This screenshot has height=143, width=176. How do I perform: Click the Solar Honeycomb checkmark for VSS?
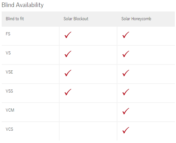[x=126, y=92]
